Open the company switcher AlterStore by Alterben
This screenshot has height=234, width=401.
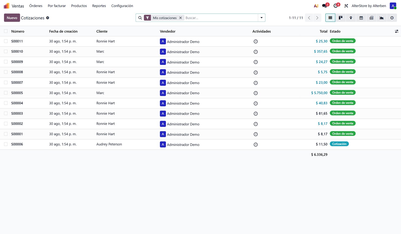369,6
